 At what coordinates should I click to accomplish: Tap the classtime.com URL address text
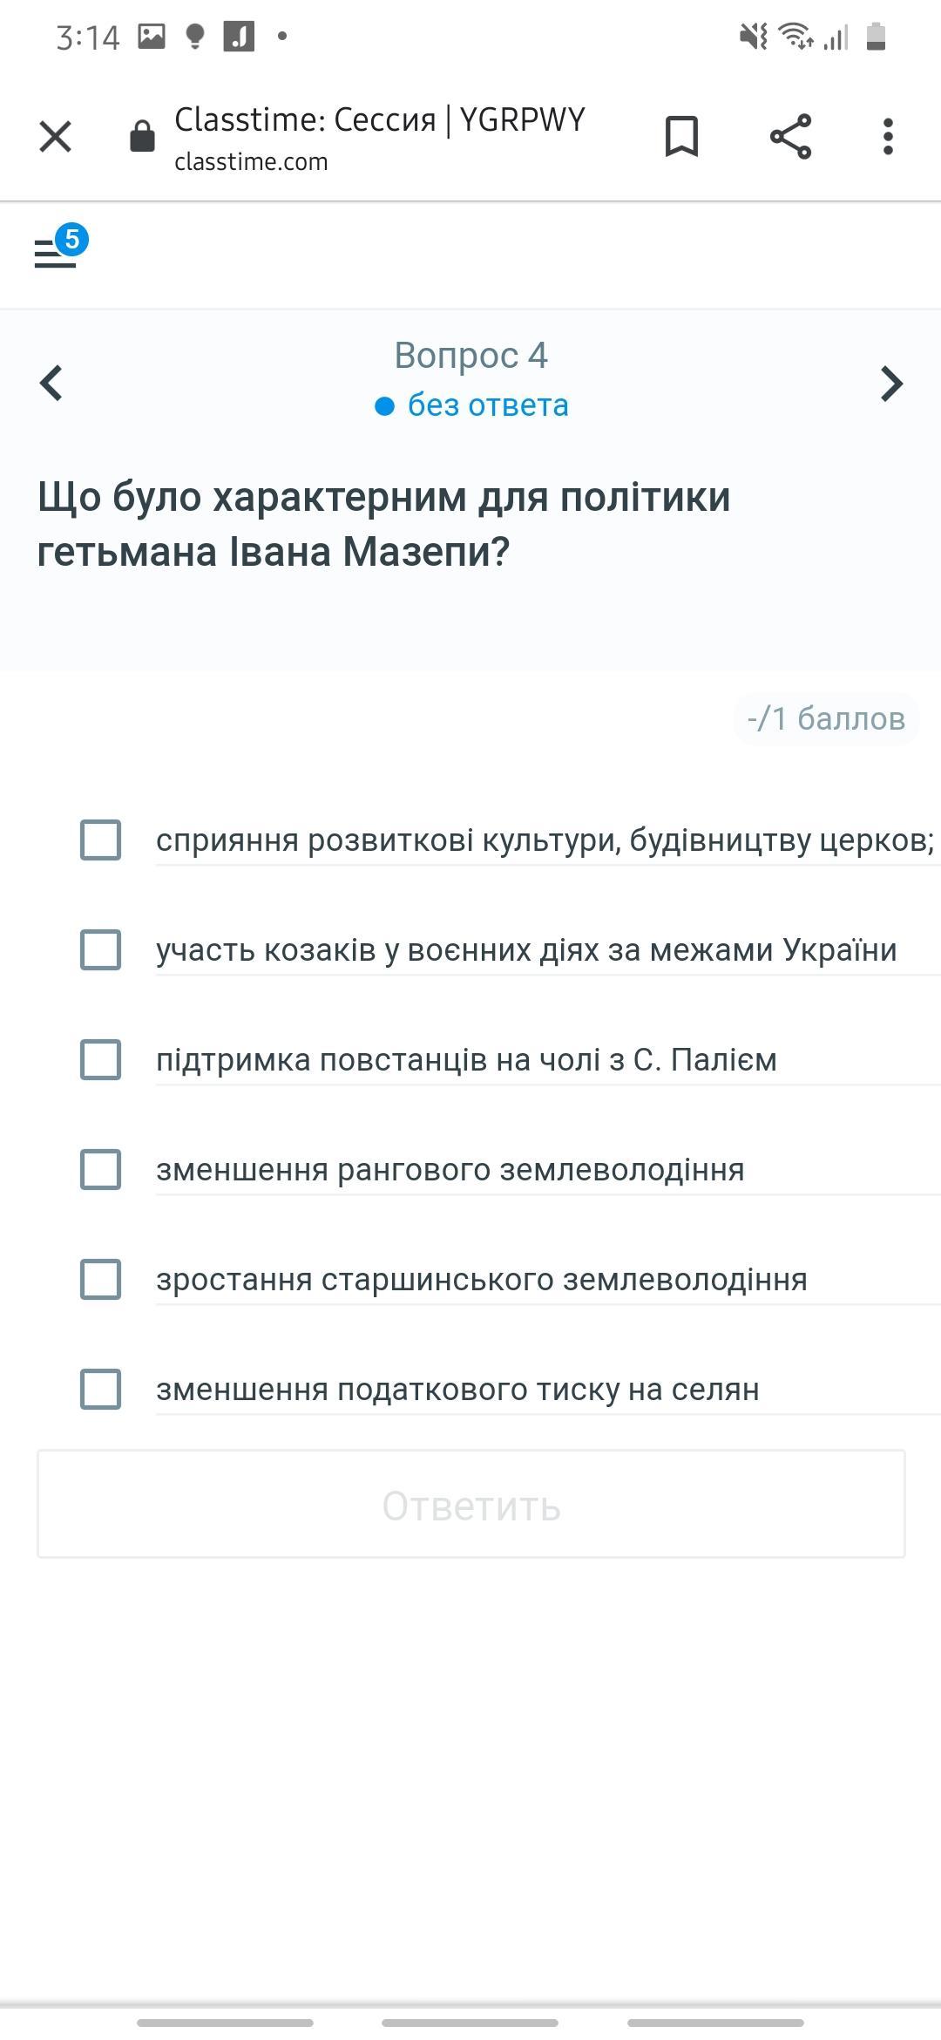[251, 162]
